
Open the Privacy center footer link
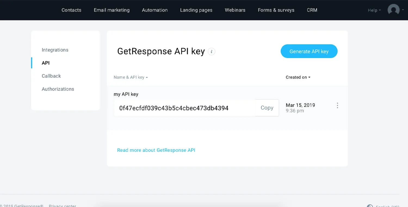(63, 206)
